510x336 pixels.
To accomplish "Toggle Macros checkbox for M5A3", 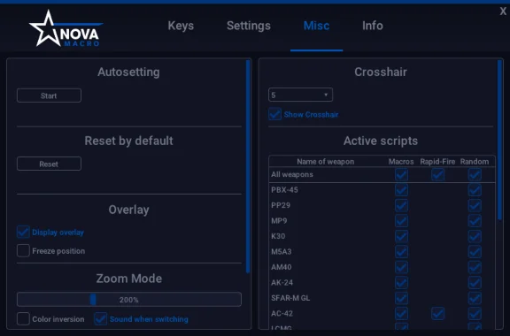I will tap(401, 252).
